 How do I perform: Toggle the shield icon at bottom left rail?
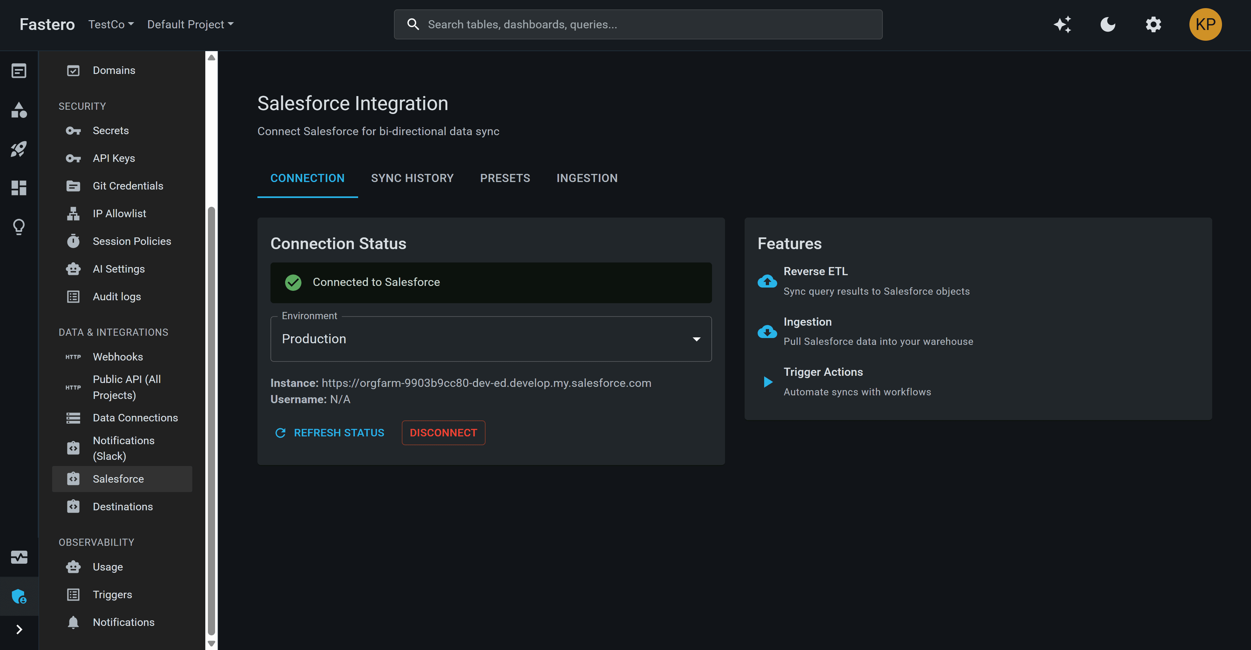[19, 596]
